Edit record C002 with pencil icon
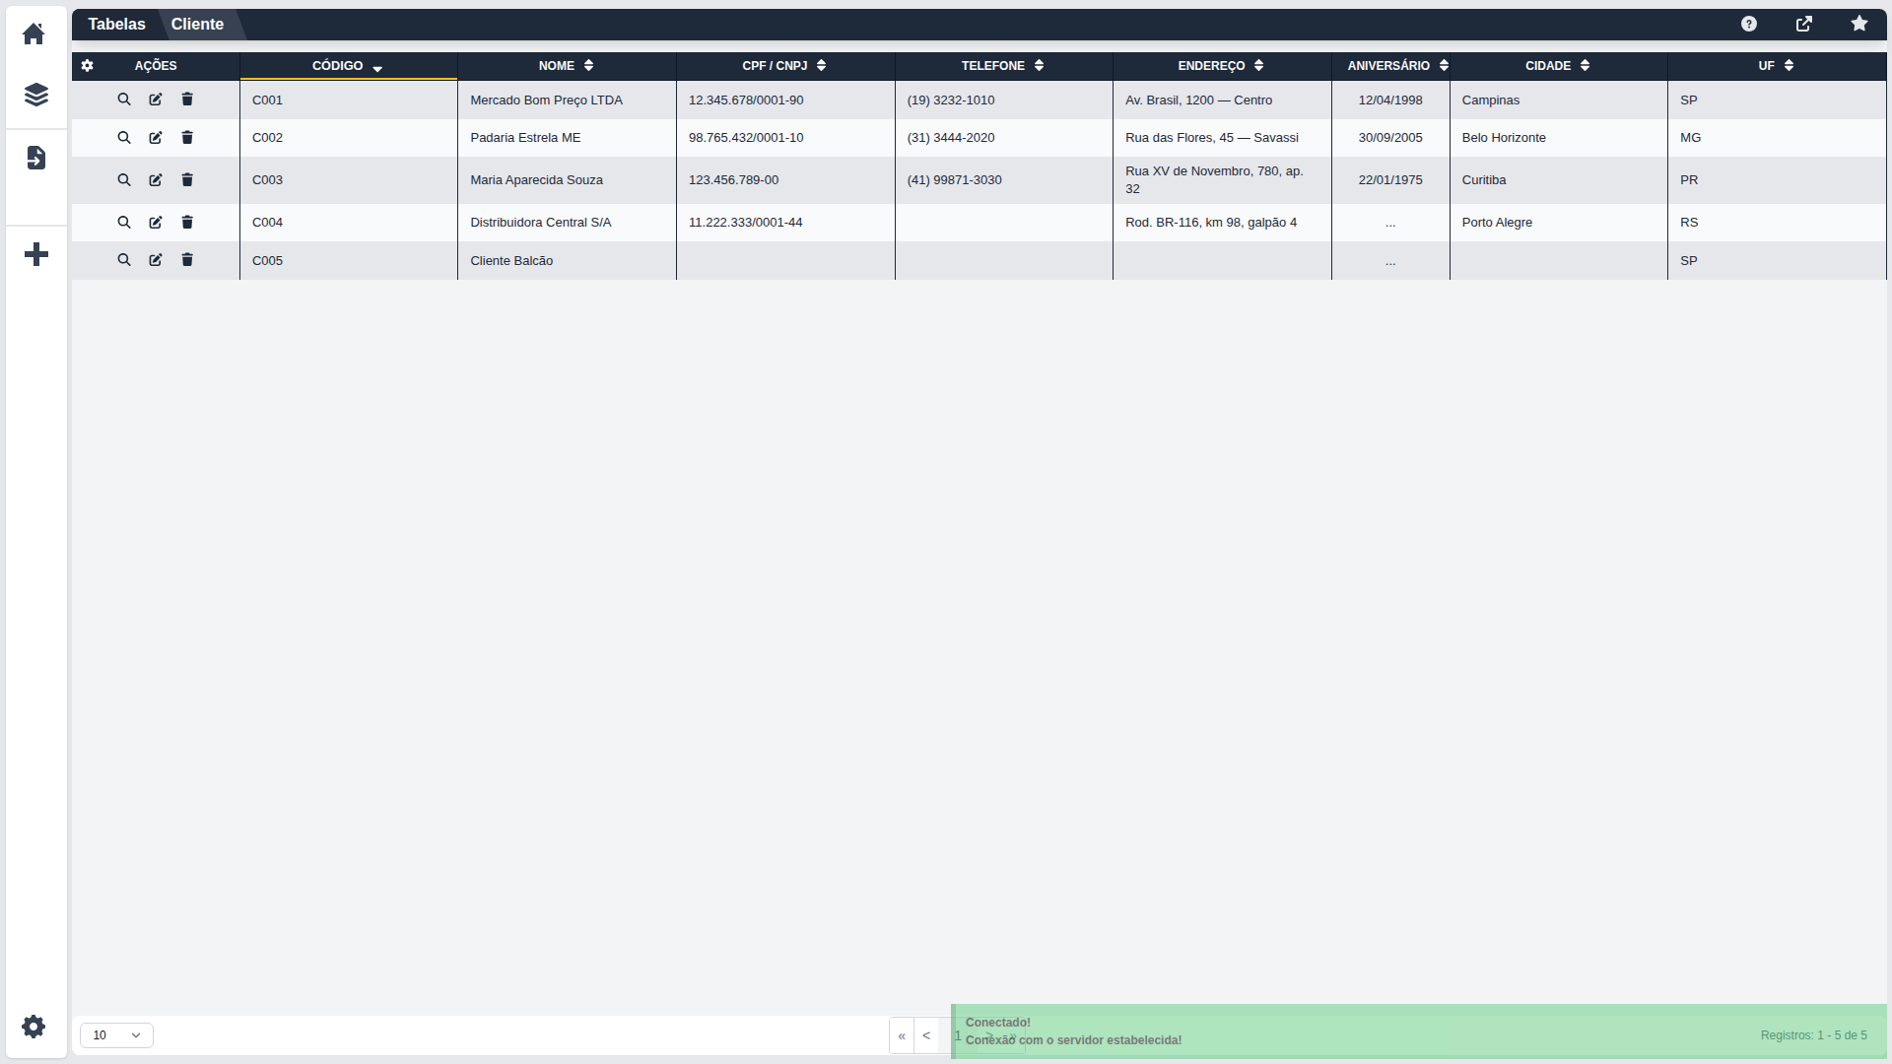This screenshot has height=1064, width=1892. (x=156, y=137)
